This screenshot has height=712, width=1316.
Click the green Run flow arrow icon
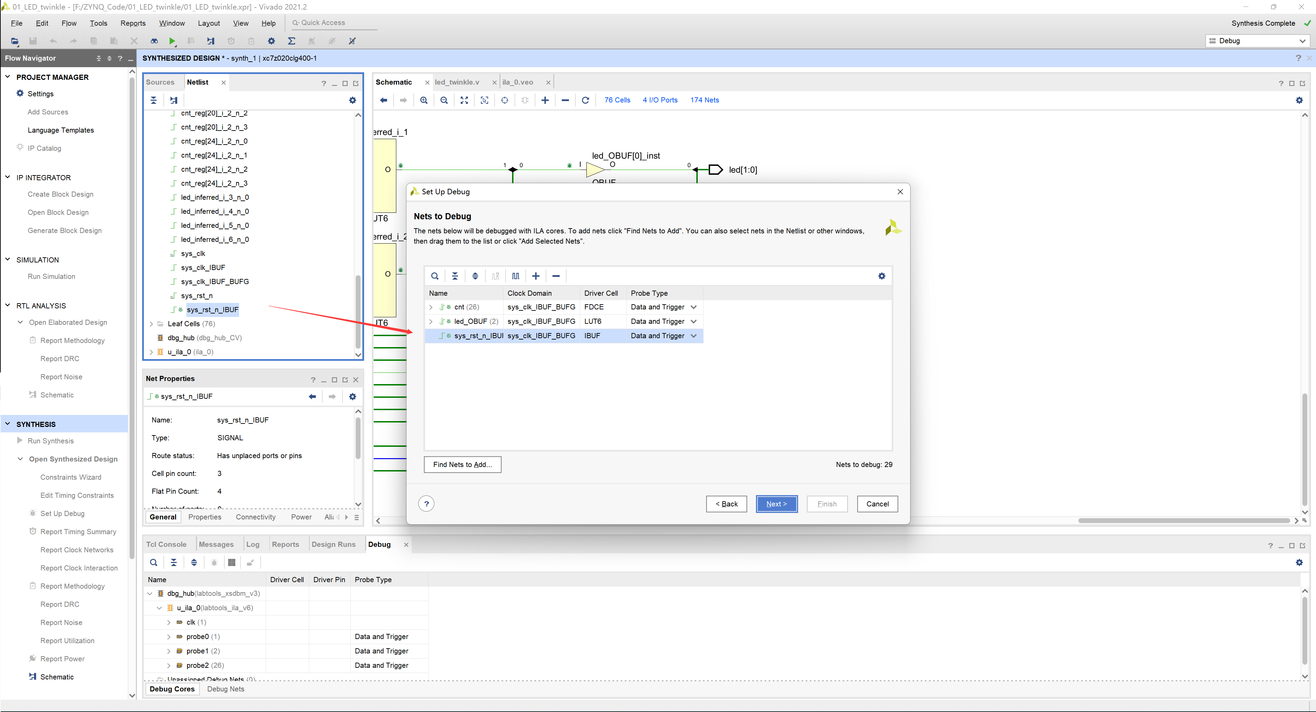(173, 41)
